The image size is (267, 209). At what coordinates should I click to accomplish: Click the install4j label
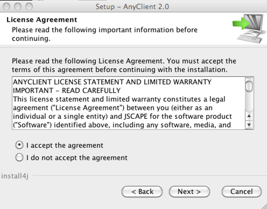[x=15, y=176]
